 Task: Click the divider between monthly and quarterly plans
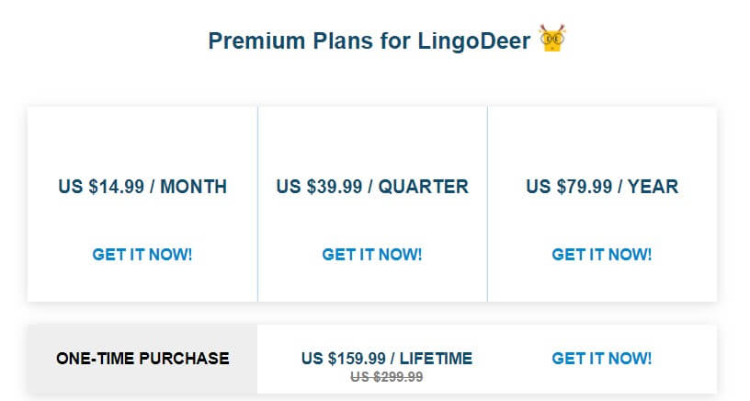point(257,204)
